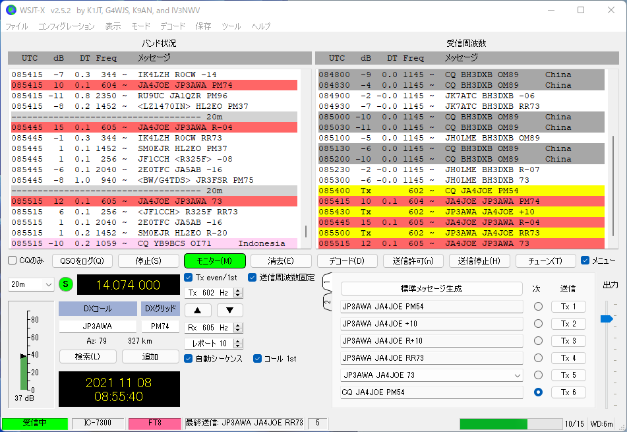
Task: Adjust Tx 602 Hz frequency spinner
Action: click(214, 293)
